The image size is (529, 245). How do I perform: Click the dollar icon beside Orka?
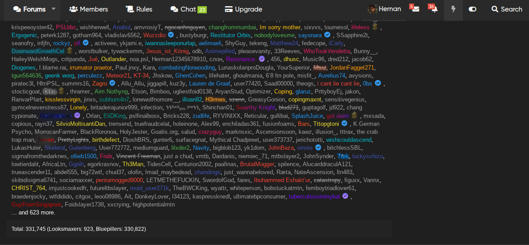[x=61, y=91]
